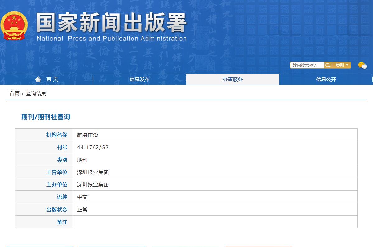This screenshot has width=373, height=247.
Task: Click the 备注 remarks row
Action: click(x=62, y=222)
